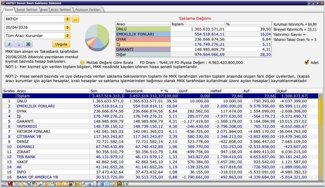Open the date 20/04/2026 dropdown
325x188 pixels.
click(x=67, y=27)
